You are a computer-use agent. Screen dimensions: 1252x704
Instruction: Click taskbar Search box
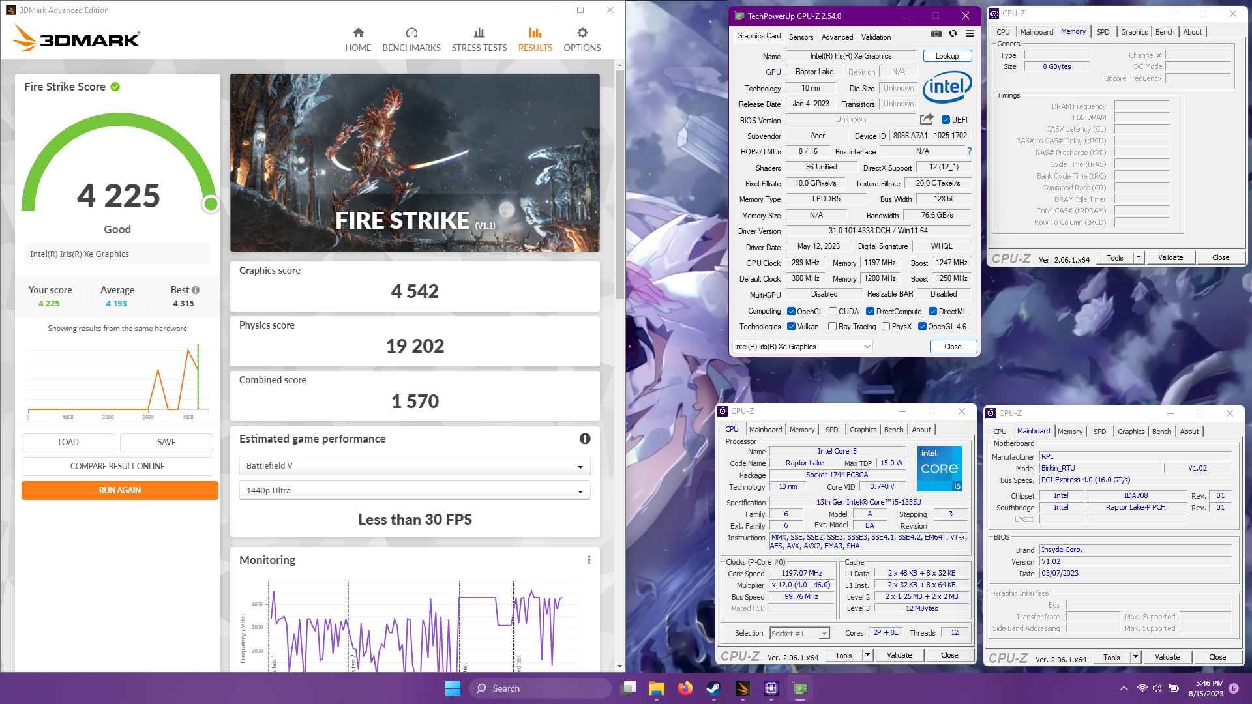(541, 688)
